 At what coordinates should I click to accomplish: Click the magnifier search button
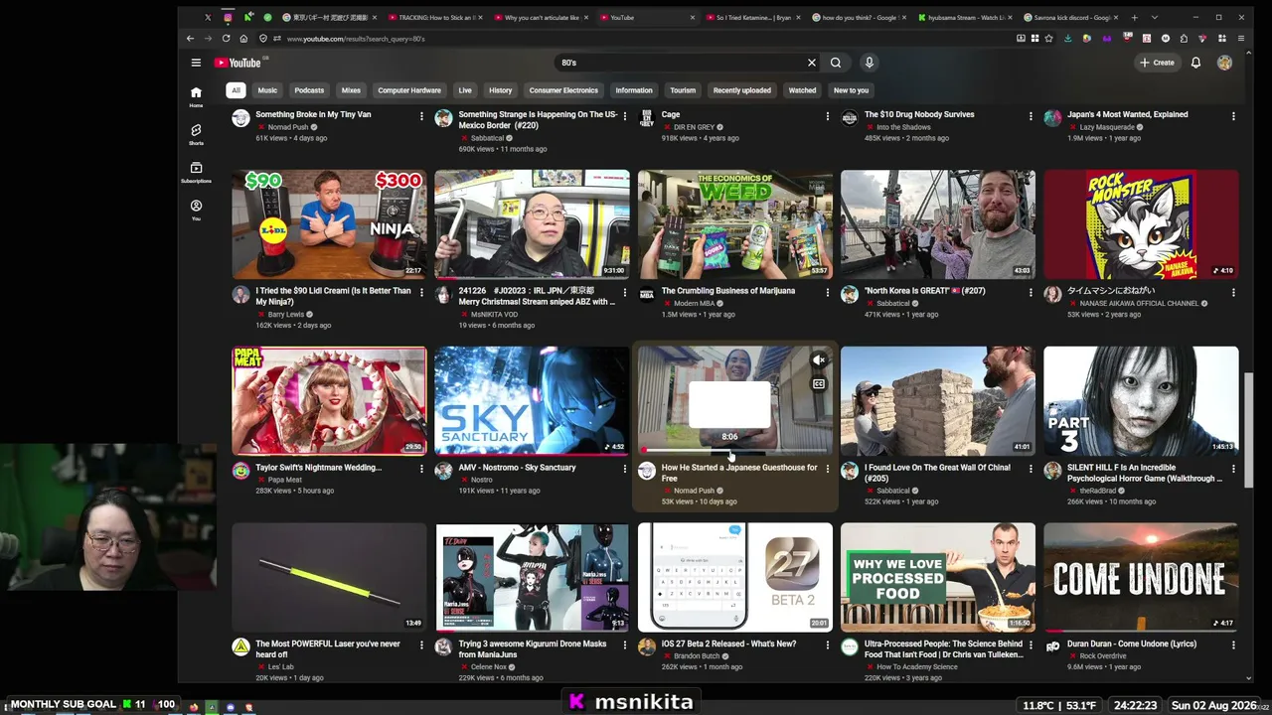coord(836,63)
